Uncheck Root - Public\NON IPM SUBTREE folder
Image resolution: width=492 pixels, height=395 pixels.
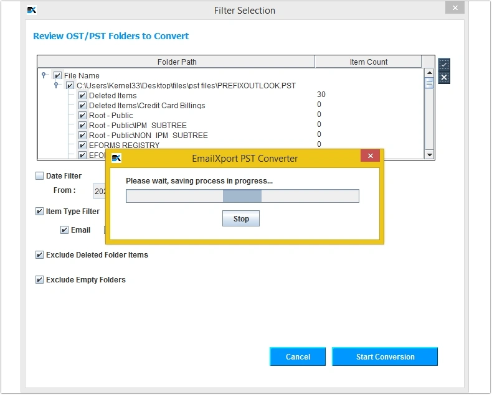pyautogui.click(x=82, y=136)
